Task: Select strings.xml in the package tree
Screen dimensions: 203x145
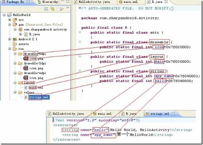Action: [x=39, y=97]
